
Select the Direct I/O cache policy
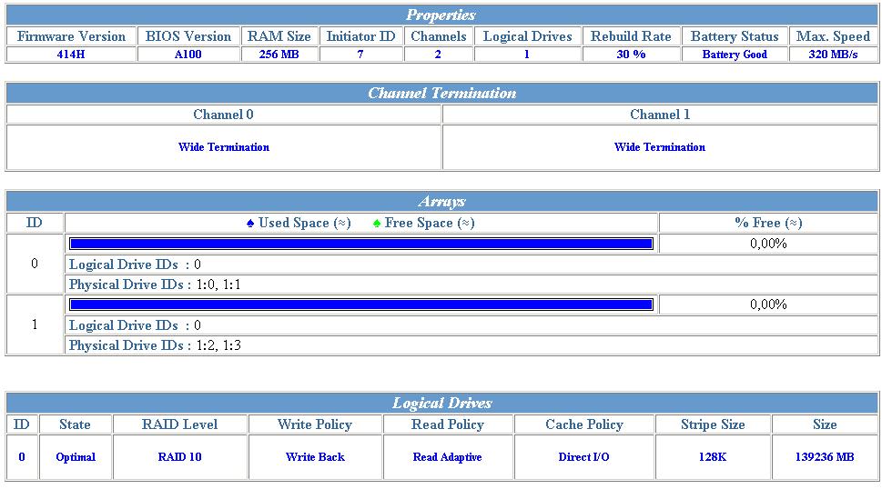584,457
